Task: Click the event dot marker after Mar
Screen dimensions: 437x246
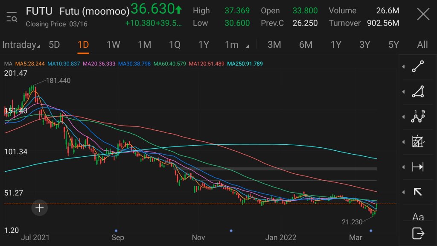Action: pyautogui.click(x=371, y=231)
